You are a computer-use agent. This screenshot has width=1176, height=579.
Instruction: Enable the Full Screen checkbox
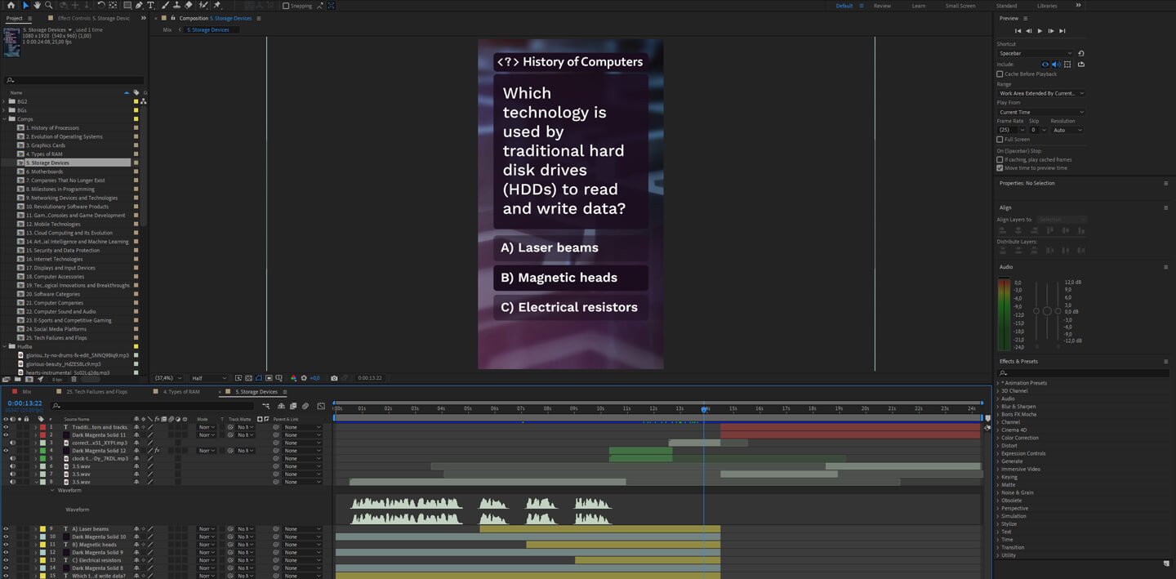coord(1000,140)
